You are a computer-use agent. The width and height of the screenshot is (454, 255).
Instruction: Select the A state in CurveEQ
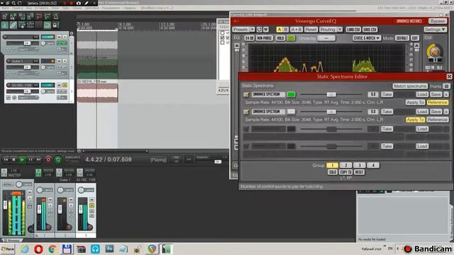tap(279, 30)
